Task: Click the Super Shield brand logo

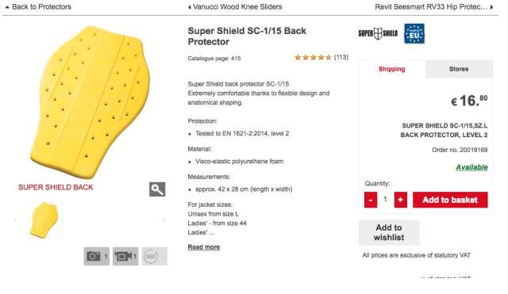Action: [378, 33]
